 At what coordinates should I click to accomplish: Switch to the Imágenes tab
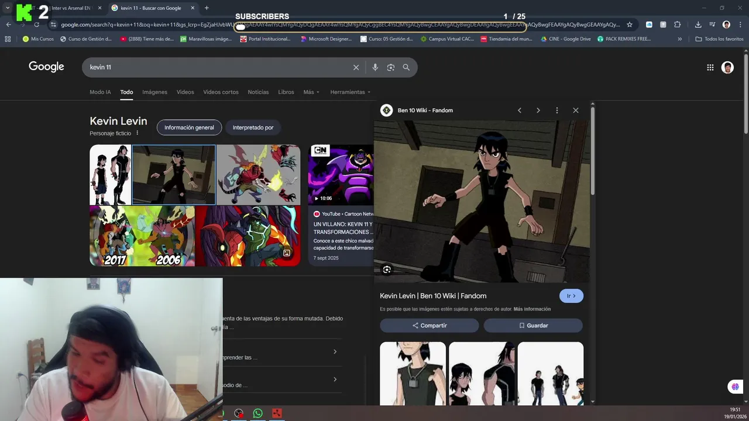coord(154,92)
